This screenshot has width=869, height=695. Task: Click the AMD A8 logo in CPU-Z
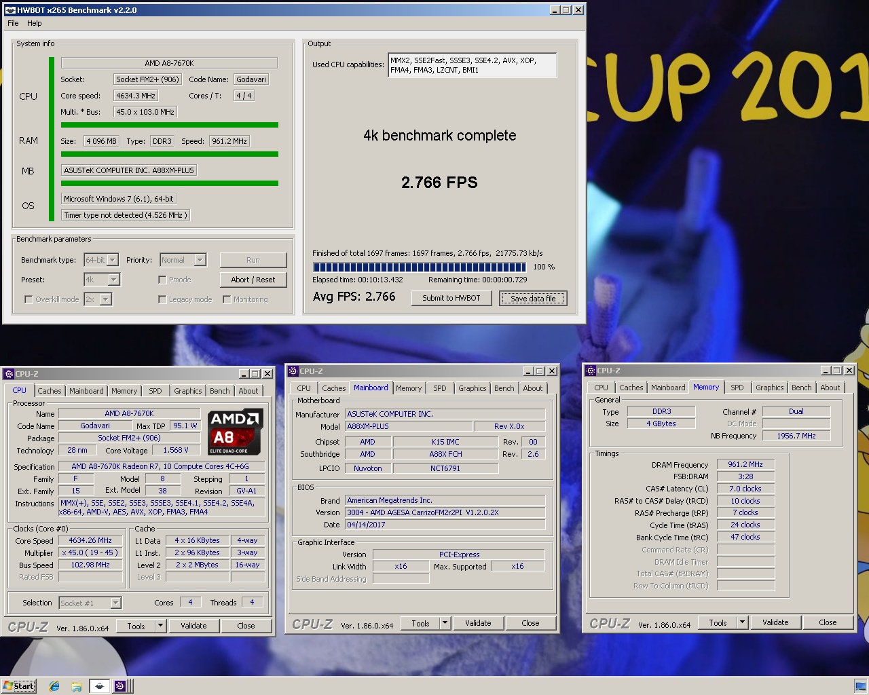[234, 432]
